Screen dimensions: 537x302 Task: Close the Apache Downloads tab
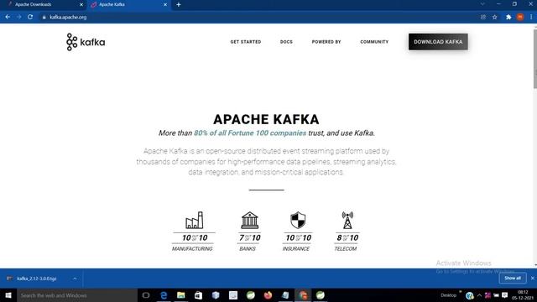click(x=81, y=5)
